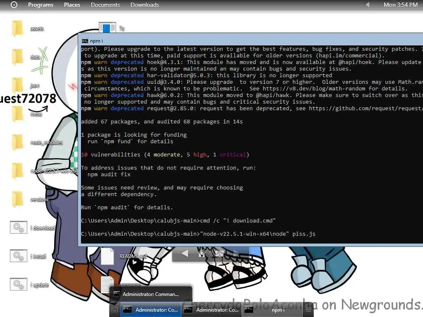Select the json folder icon
The width and height of the screenshot is (423, 317).
click(17, 85)
